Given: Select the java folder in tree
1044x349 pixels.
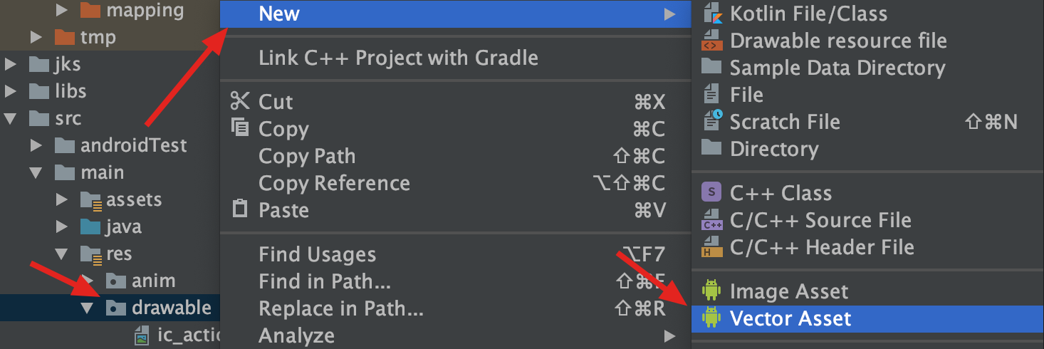Looking at the screenshot, I should pos(123,226).
